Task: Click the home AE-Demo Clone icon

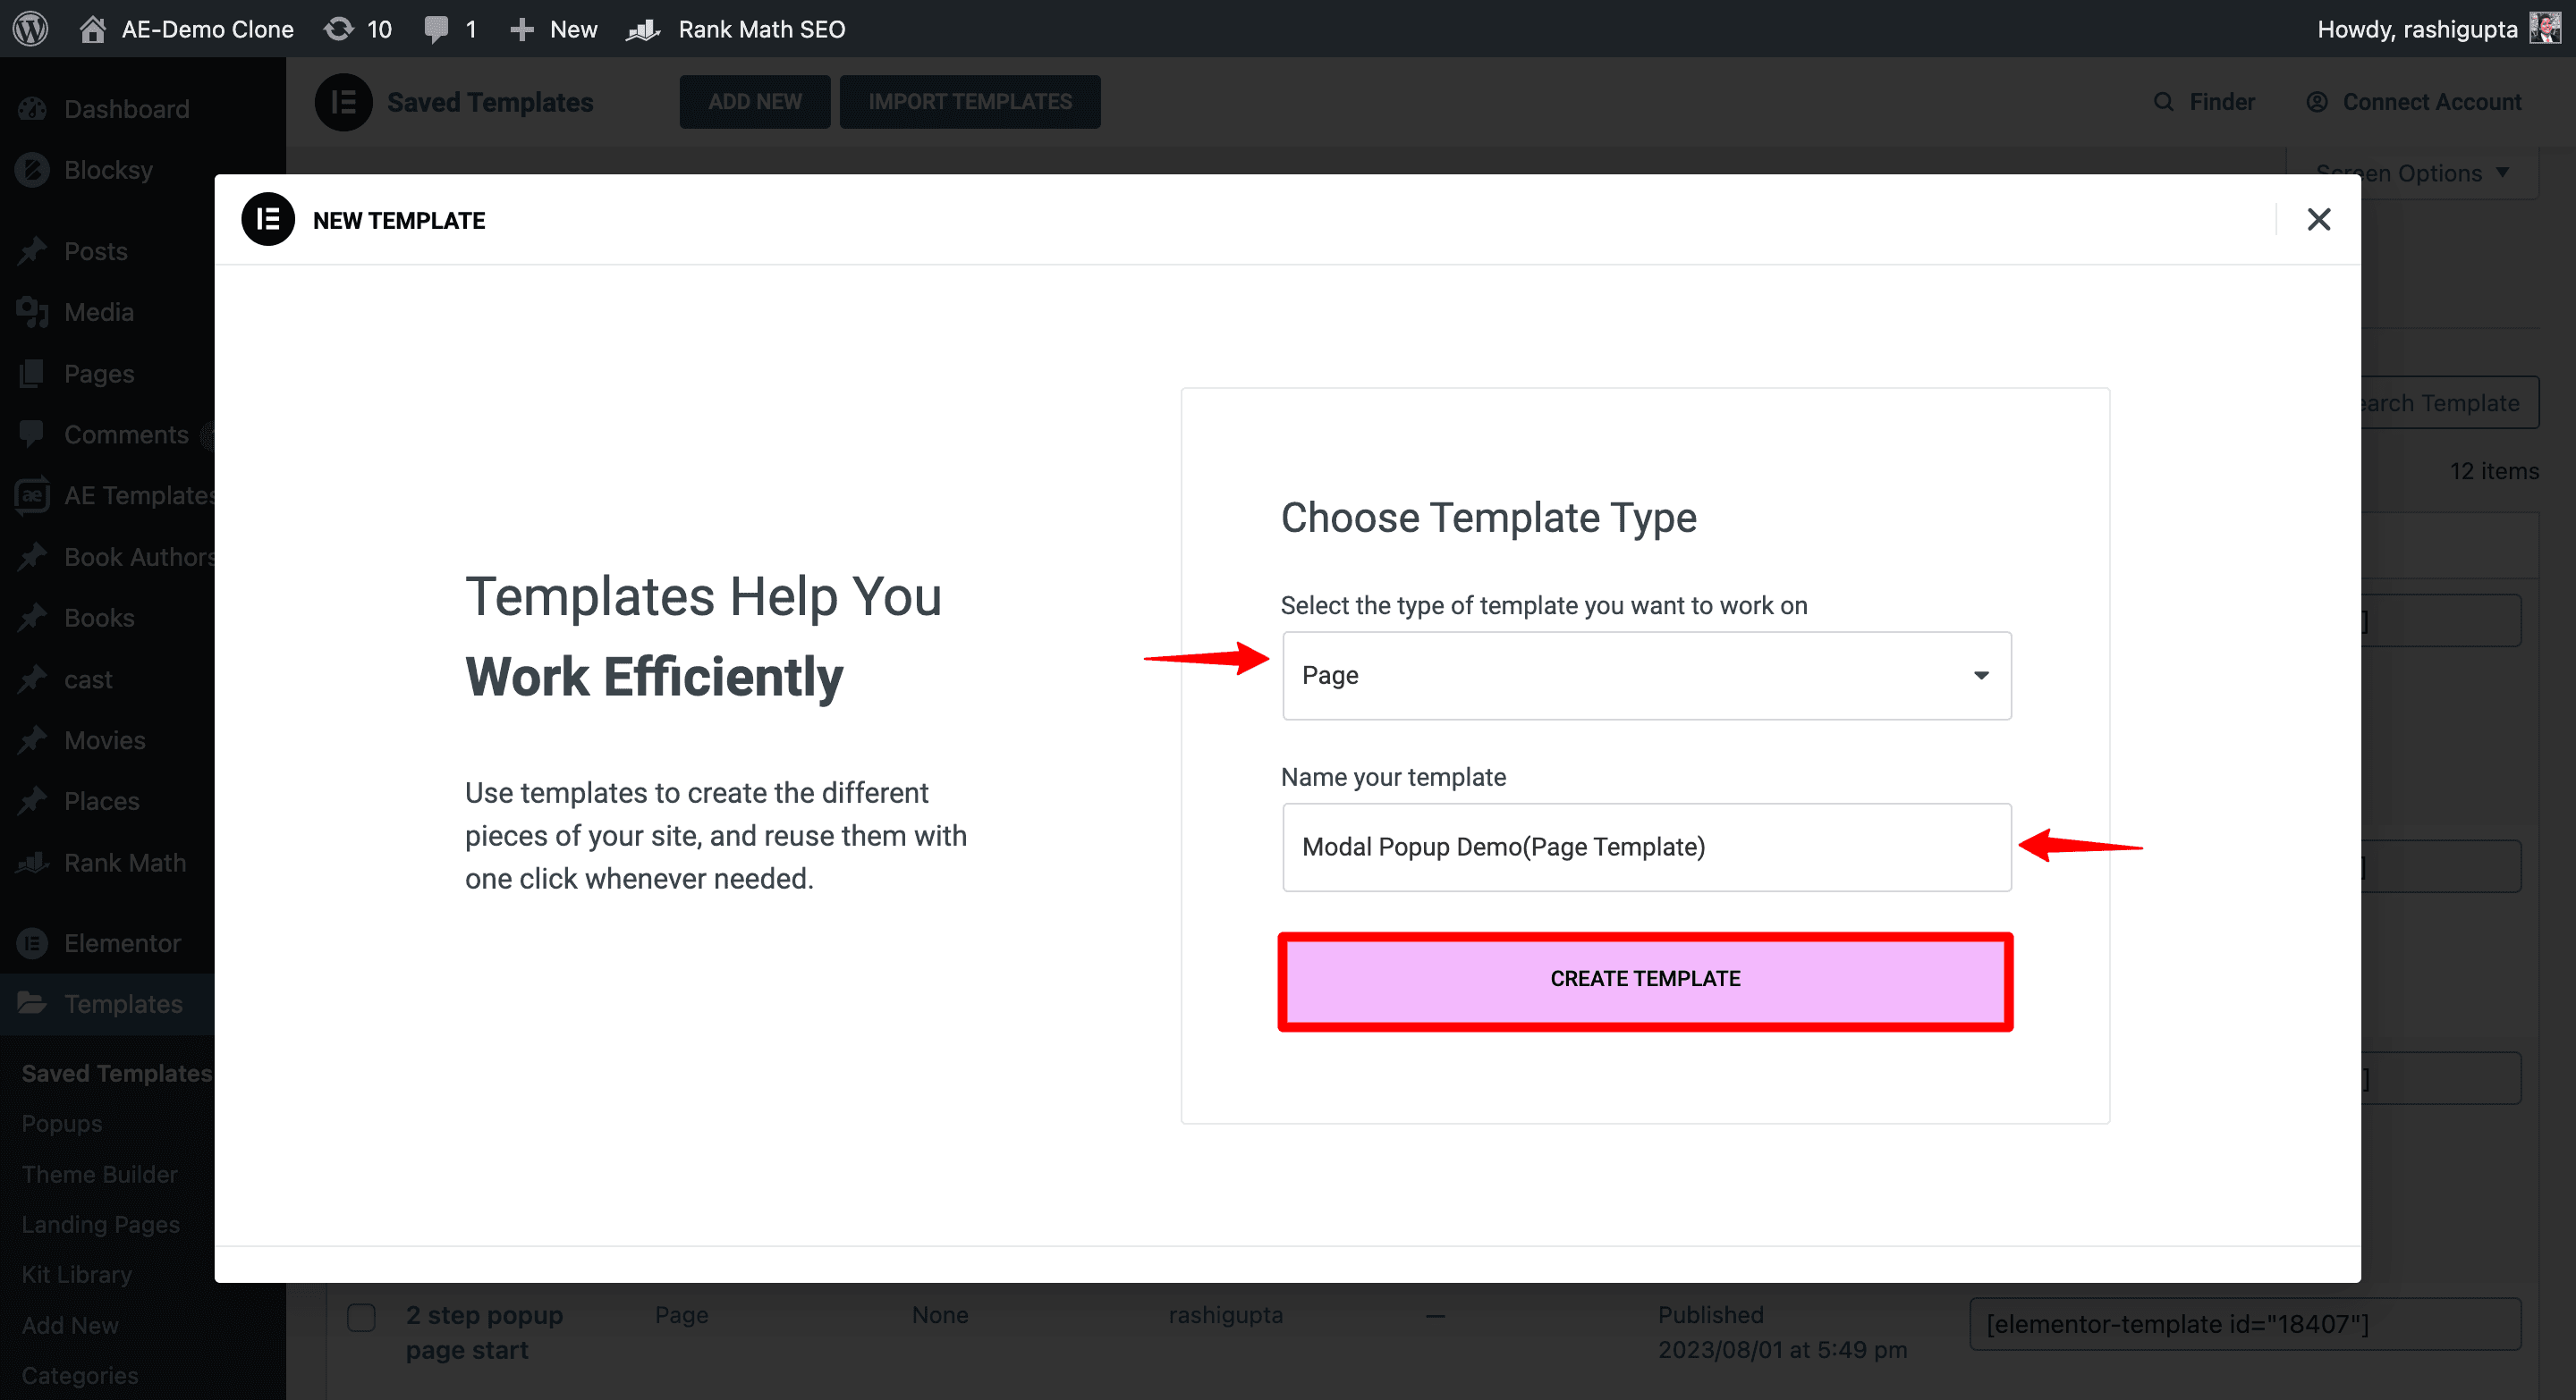Action: 93,28
